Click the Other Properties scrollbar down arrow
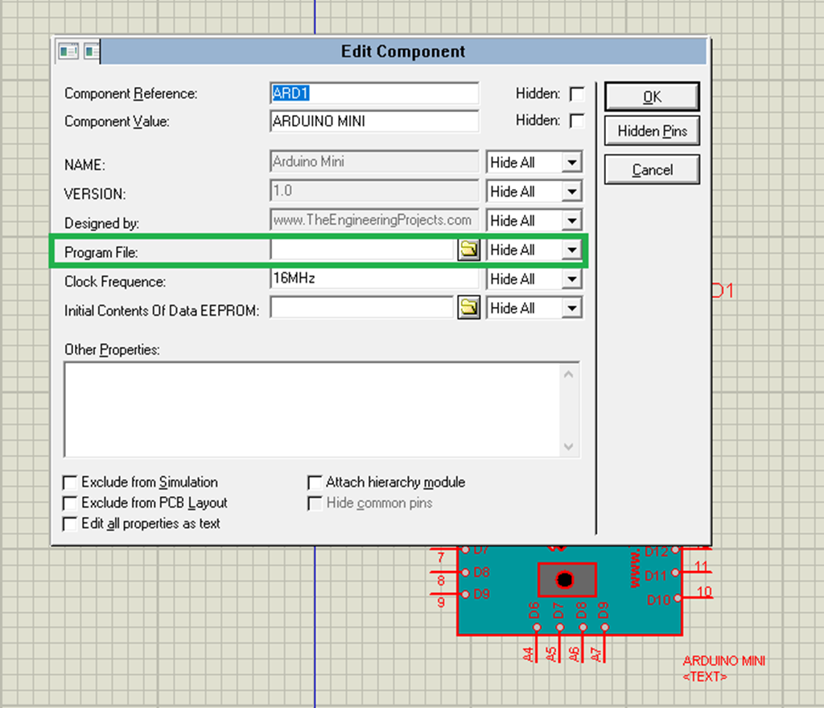The height and width of the screenshot is (708, 824). point(569,446)
